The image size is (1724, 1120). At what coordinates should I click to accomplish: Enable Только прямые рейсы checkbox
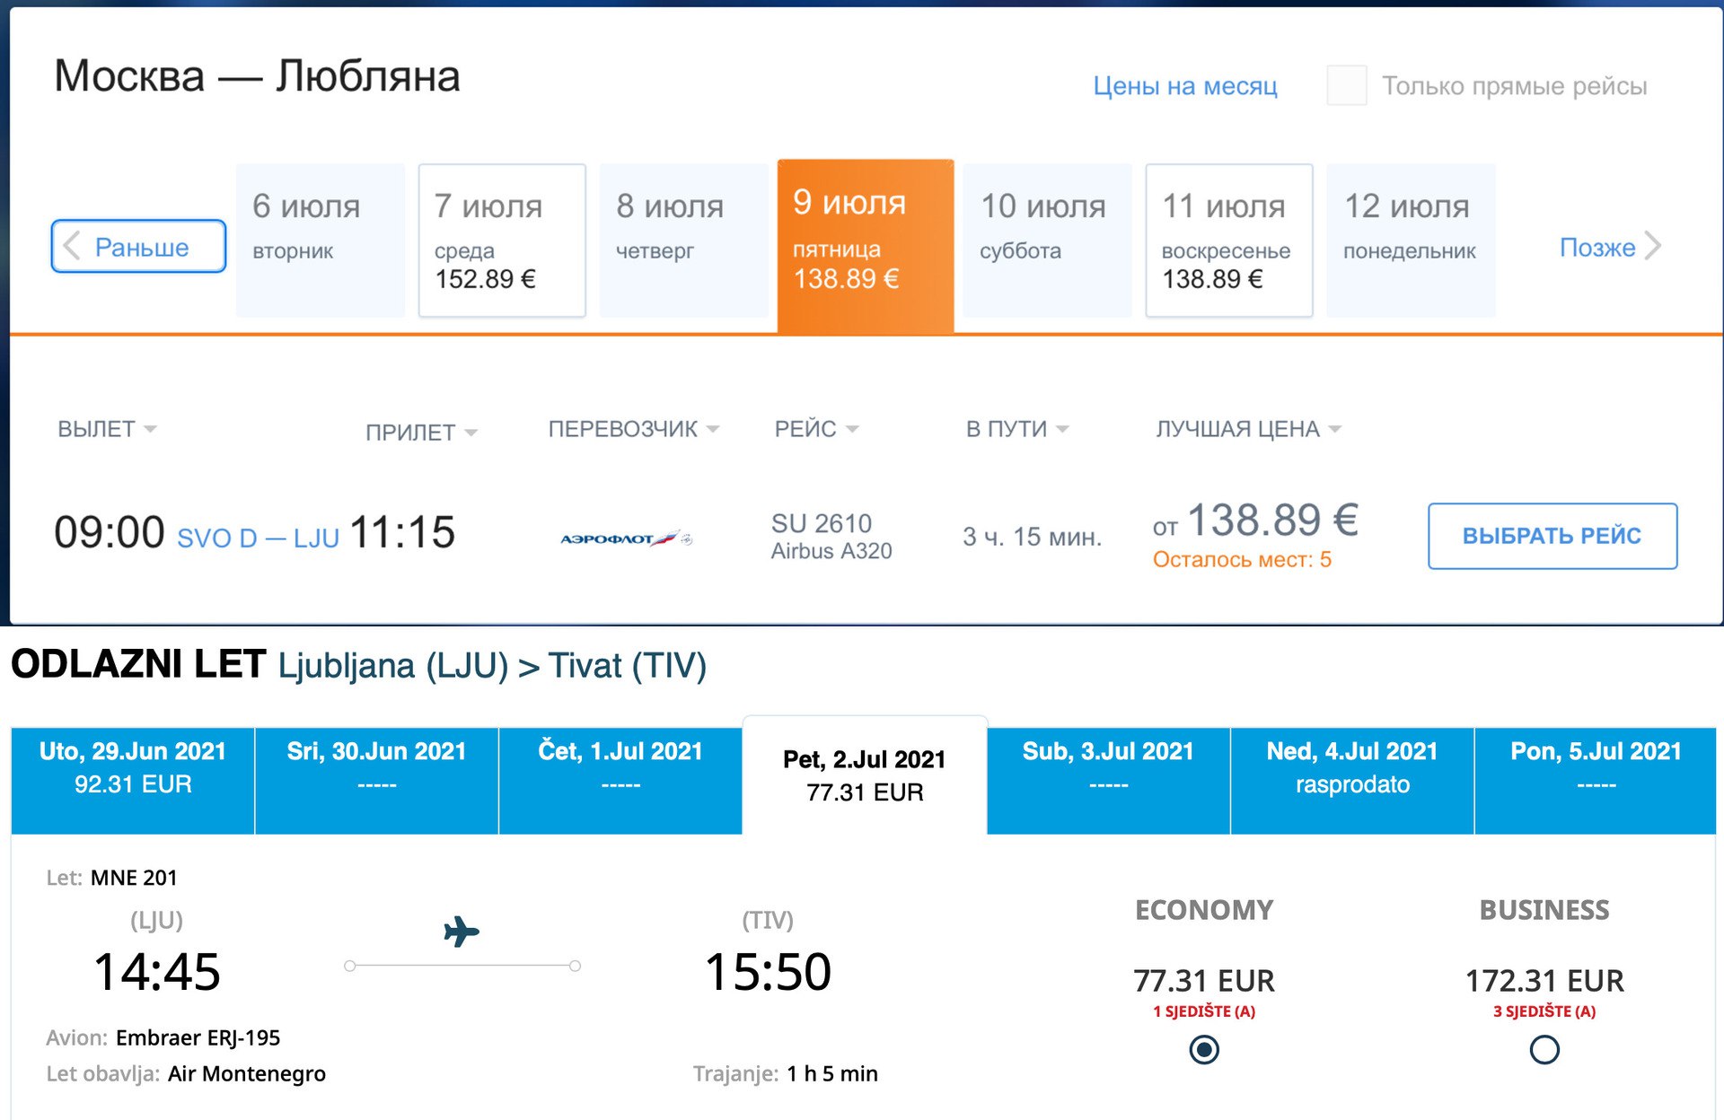tap(1346, 86)
